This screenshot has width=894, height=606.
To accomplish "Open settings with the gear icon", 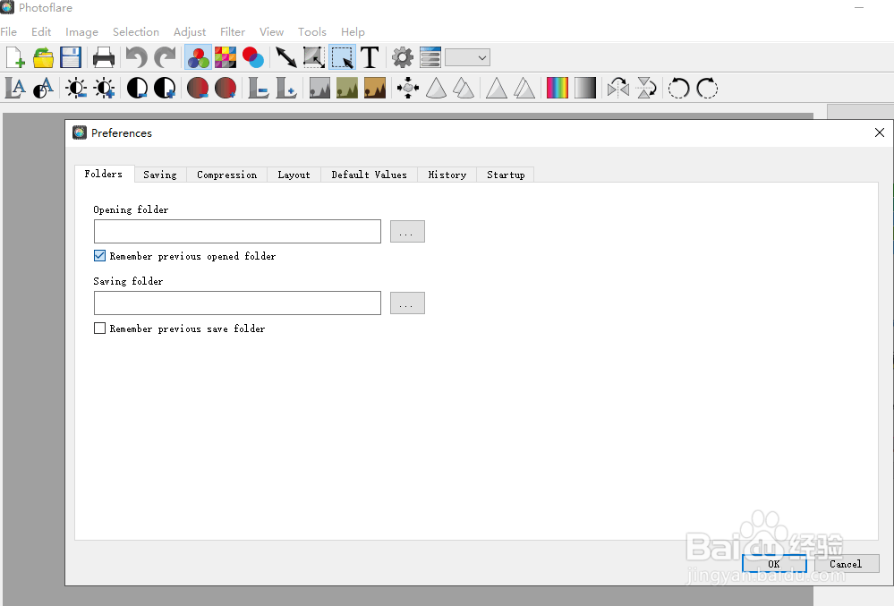I will tap(403, 57).
